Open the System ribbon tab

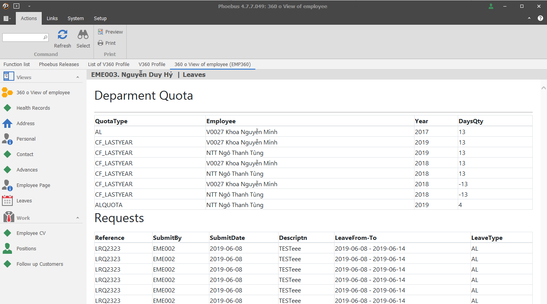click(76, 19)
